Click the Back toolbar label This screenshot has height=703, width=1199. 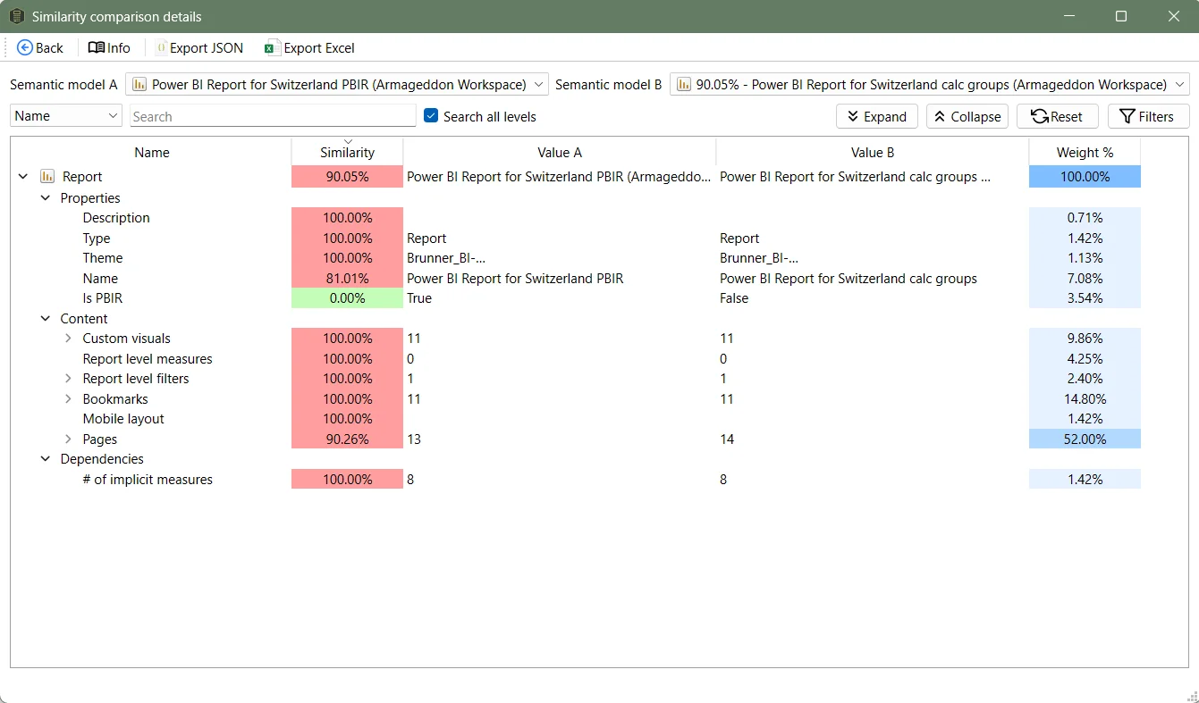tap(49, 48)
